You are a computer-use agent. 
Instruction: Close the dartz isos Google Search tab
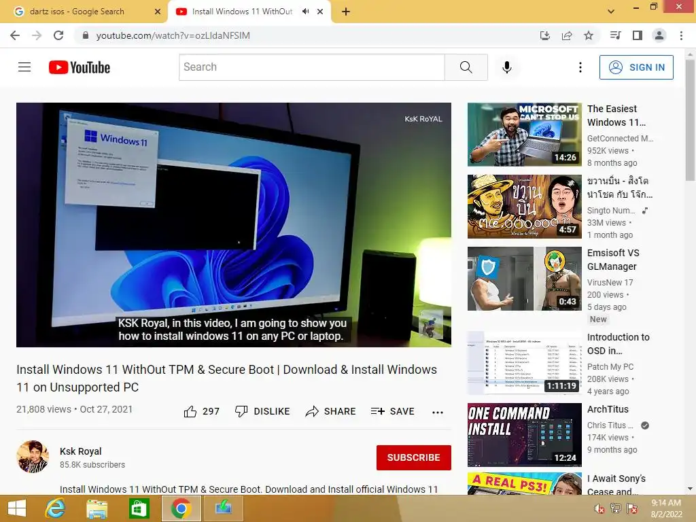point(158,12)
